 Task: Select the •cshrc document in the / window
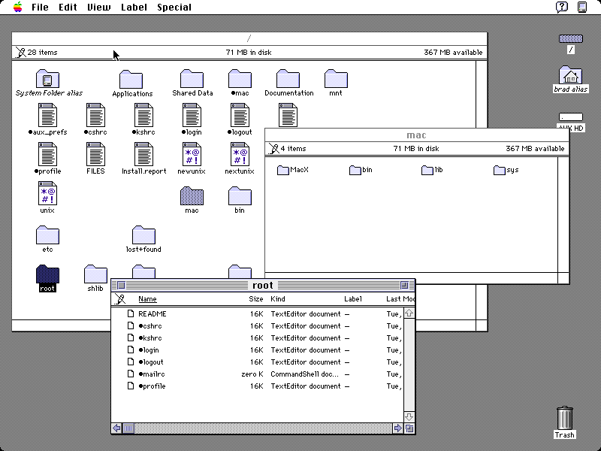coord(95,115)
